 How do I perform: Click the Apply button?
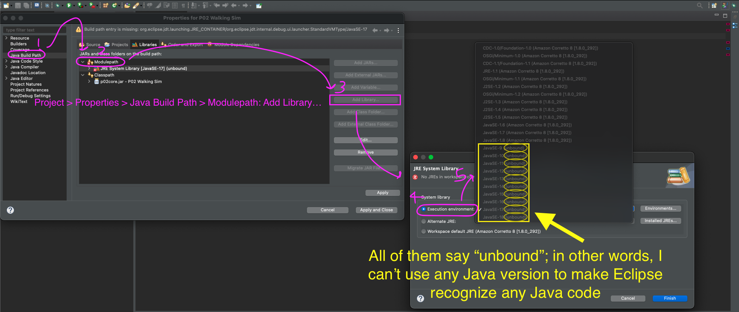click(382, 193)
